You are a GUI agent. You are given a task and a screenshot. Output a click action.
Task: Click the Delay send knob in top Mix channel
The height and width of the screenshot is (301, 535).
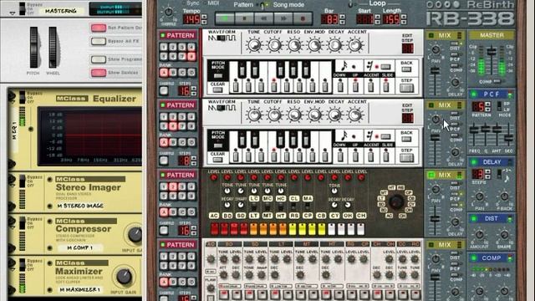[x=455, y=82]
